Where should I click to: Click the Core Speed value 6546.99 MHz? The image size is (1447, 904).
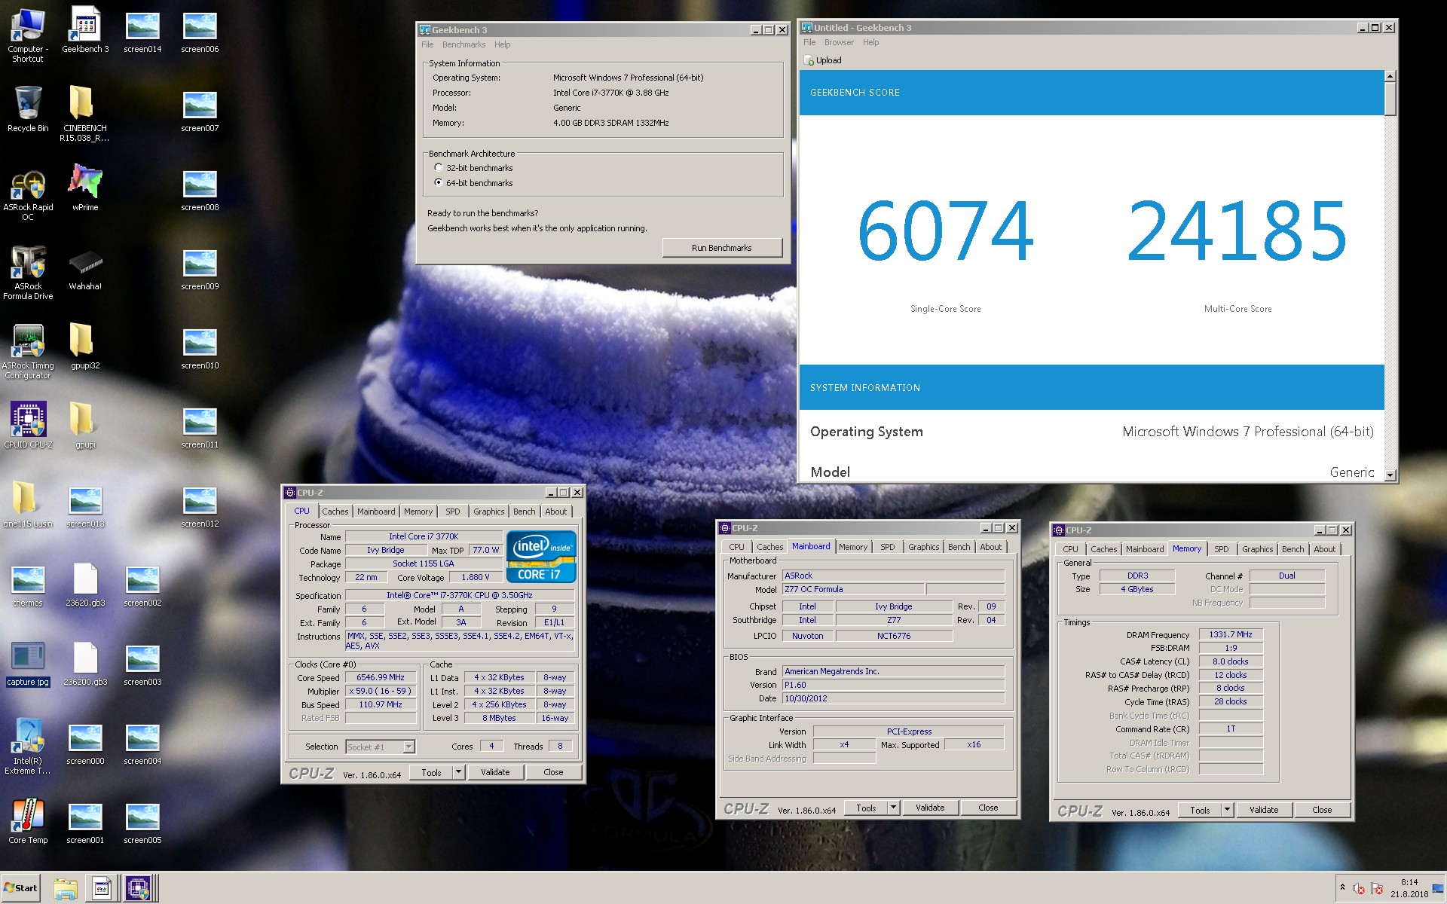(381, 677)
